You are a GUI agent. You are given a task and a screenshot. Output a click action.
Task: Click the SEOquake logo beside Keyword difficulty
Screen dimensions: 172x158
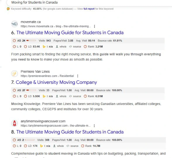tap(8, 9)
